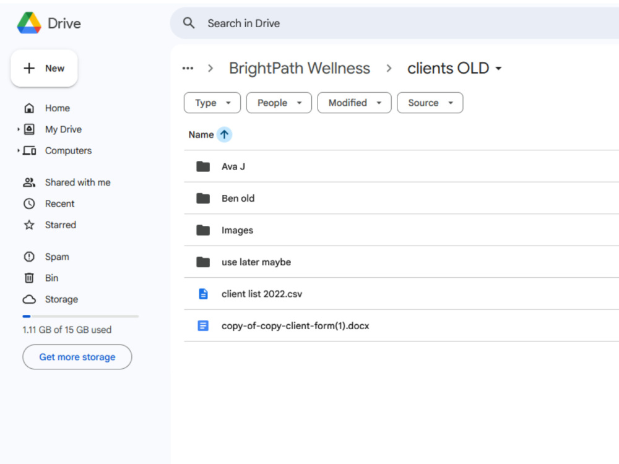The width and height of the screenshot is (619, 464).
Task: Click the Search in Drive field
Action: (395, 23)
